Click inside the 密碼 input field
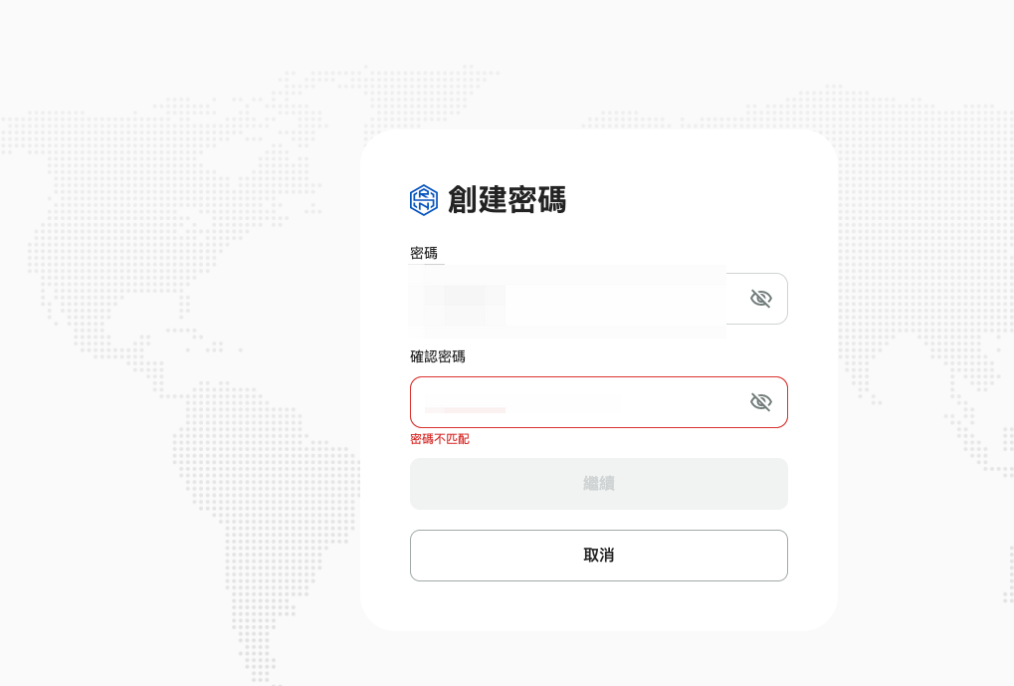This screenshot has height=686, width=1014. tap(599, 299)
